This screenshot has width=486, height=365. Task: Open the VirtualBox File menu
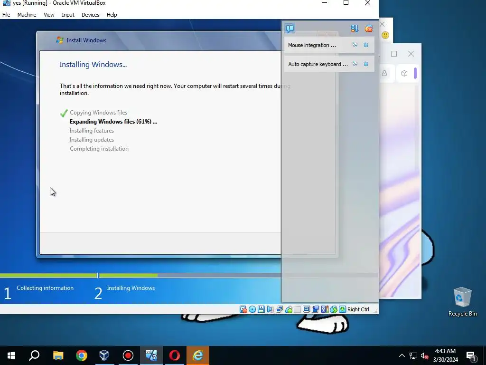click(x=6, y=15)
